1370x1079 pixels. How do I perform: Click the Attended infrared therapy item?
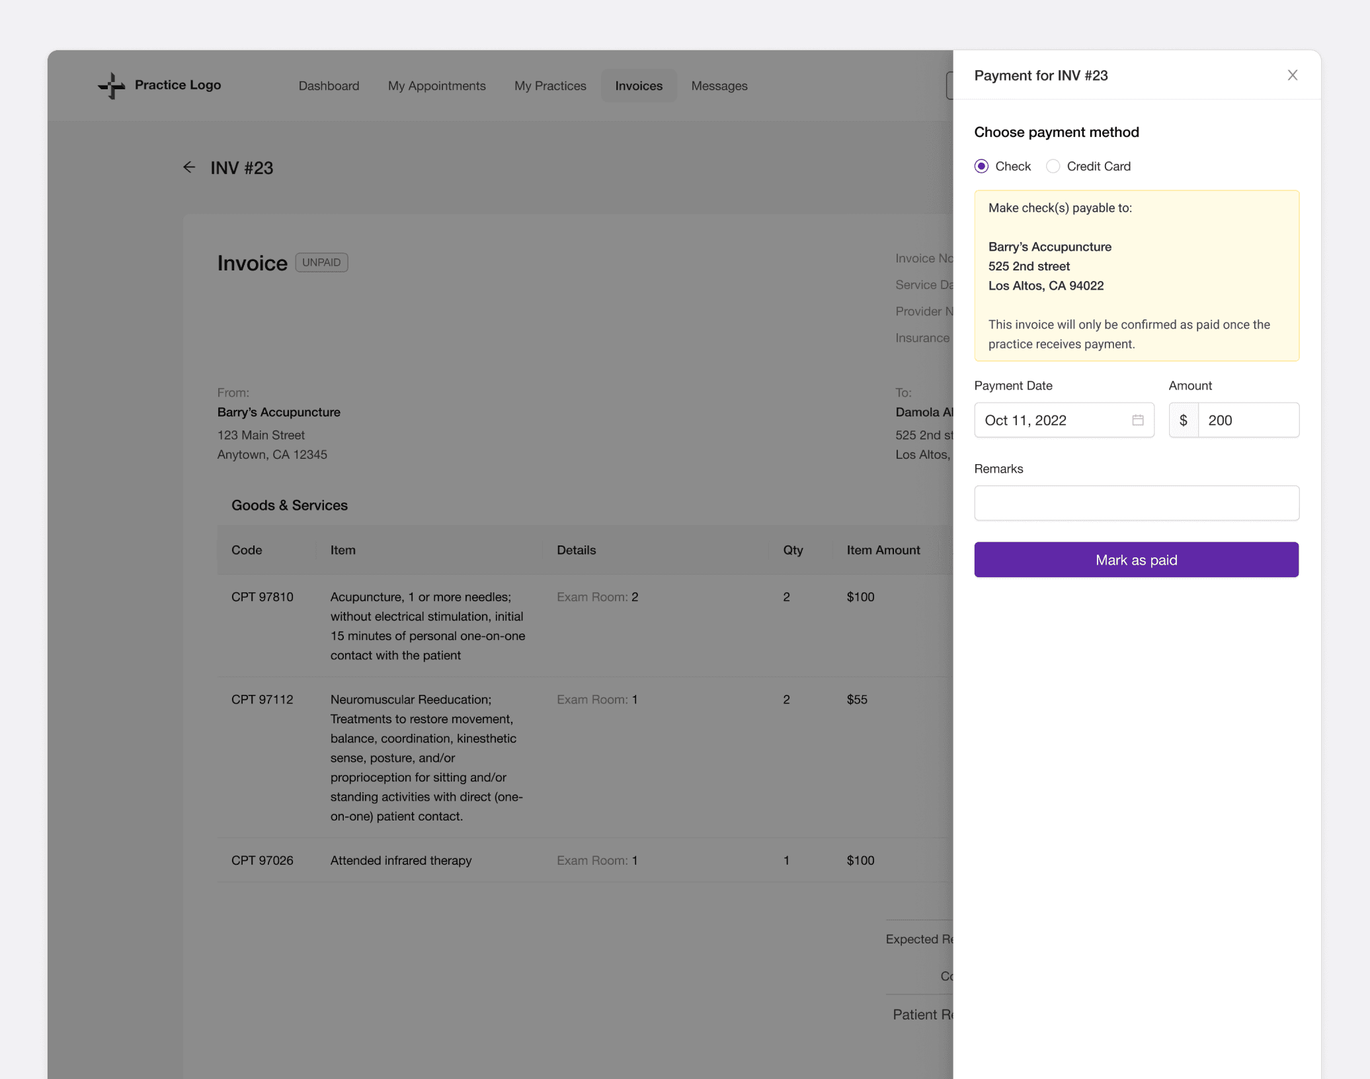point(401,860)
